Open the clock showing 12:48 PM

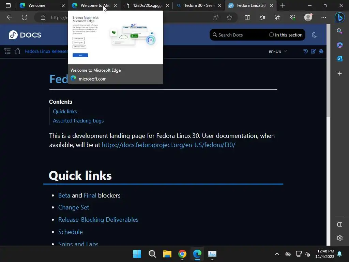[x=325, y=254]
